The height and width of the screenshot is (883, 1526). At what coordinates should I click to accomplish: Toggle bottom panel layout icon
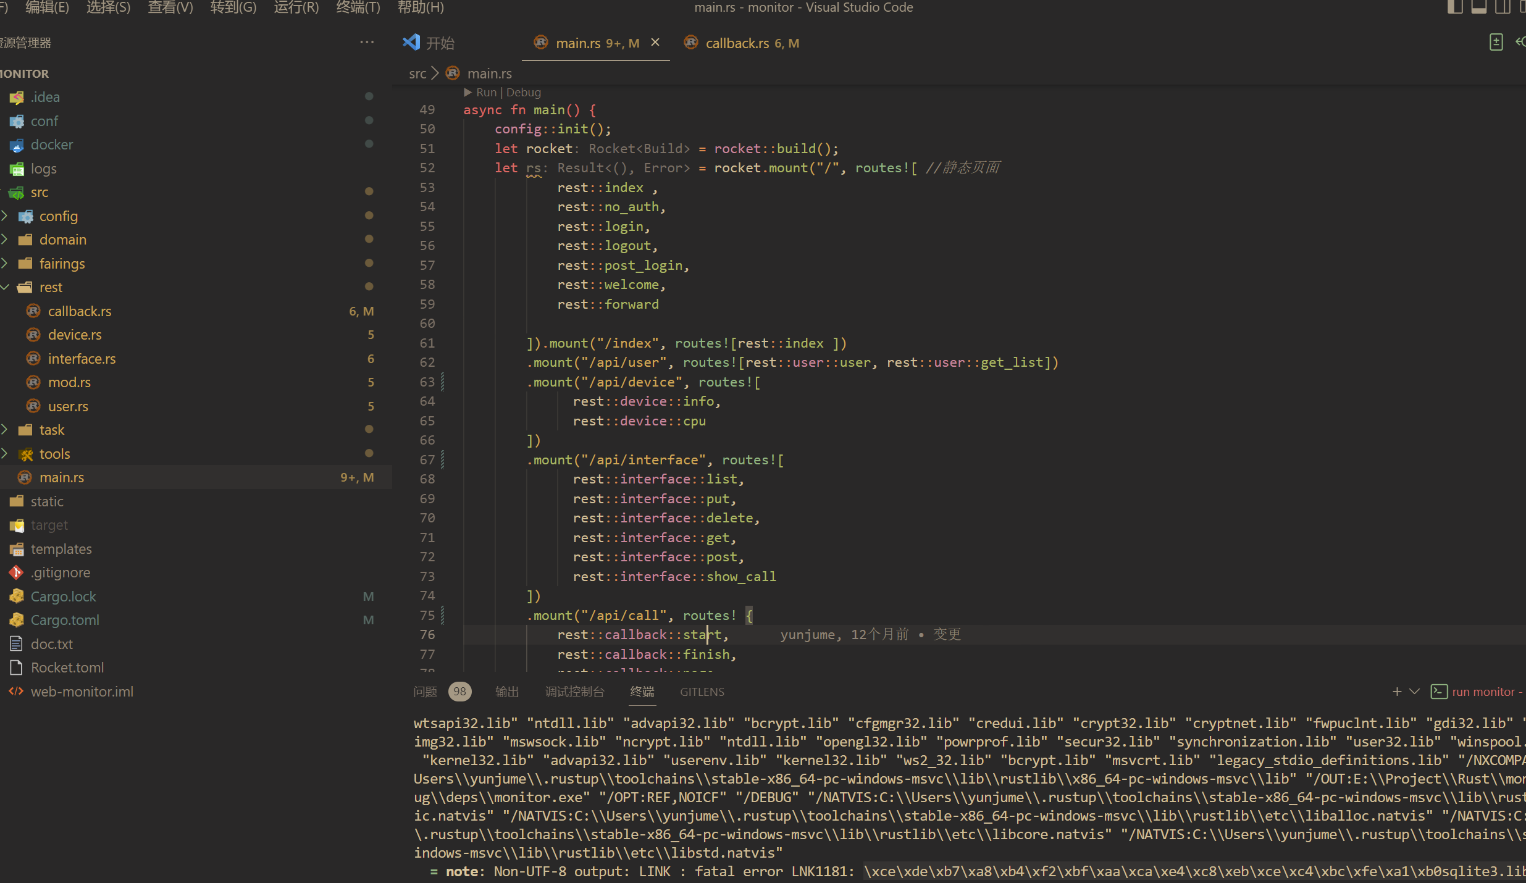point(1479,7)
